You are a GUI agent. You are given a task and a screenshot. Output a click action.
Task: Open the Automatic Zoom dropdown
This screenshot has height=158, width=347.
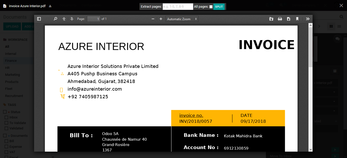(182, 19)
